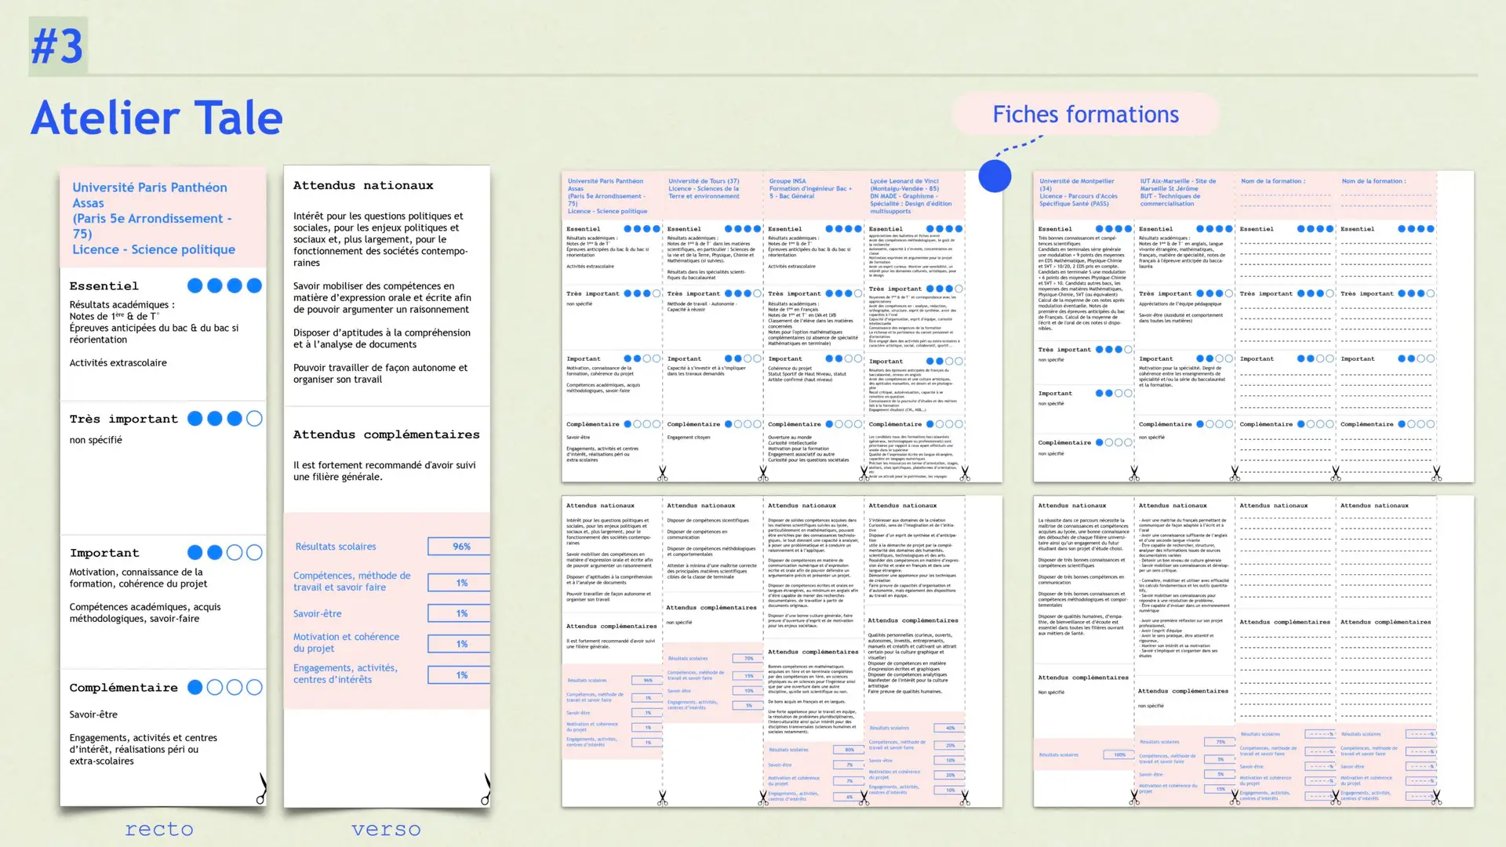Select the empty fourth circle of Très important rating
The height and width of the screenshot is (847, 1506).
pos(254,419)
